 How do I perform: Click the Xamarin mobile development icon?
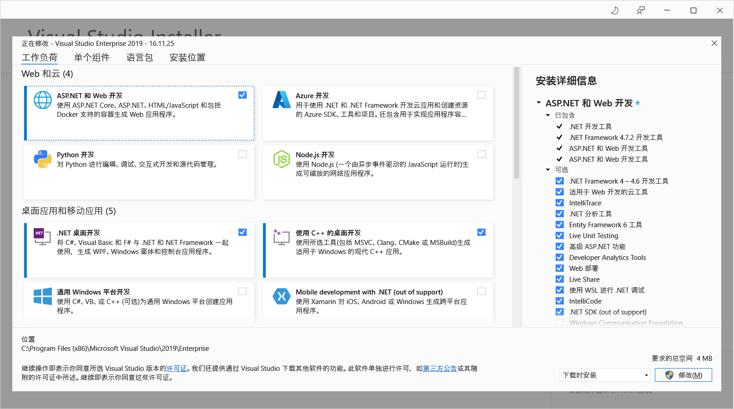tap(282, 296)
